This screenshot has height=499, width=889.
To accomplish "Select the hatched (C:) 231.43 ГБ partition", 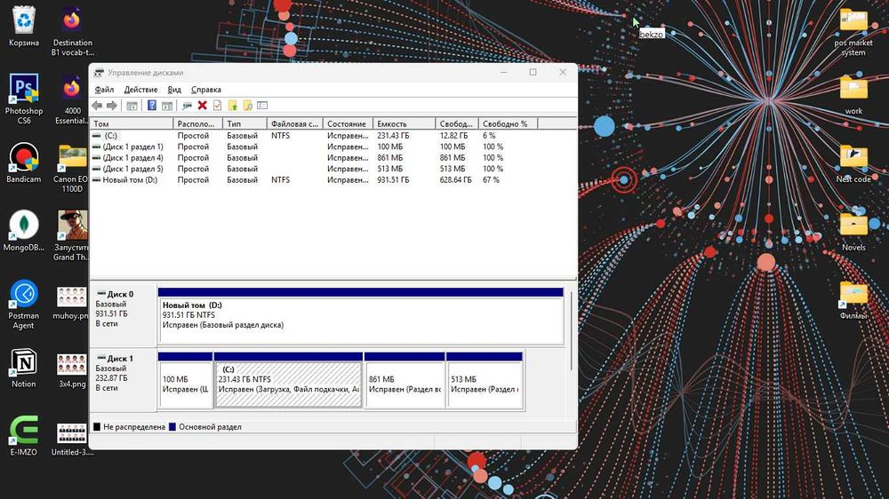I will pyautogui.click(x=288, y=380).
